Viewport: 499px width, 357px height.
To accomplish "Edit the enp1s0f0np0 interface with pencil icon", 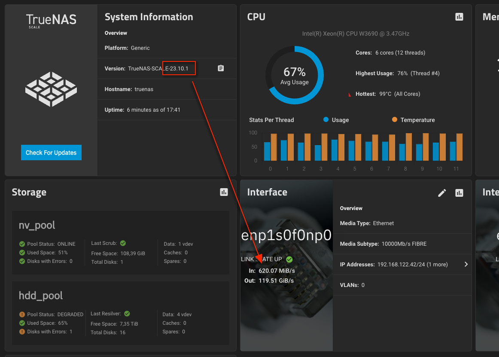I will pos(442,192).
